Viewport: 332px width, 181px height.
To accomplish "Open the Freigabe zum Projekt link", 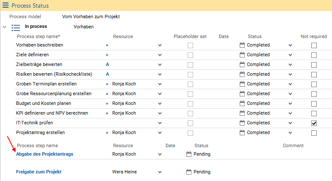I will point(39,172).
